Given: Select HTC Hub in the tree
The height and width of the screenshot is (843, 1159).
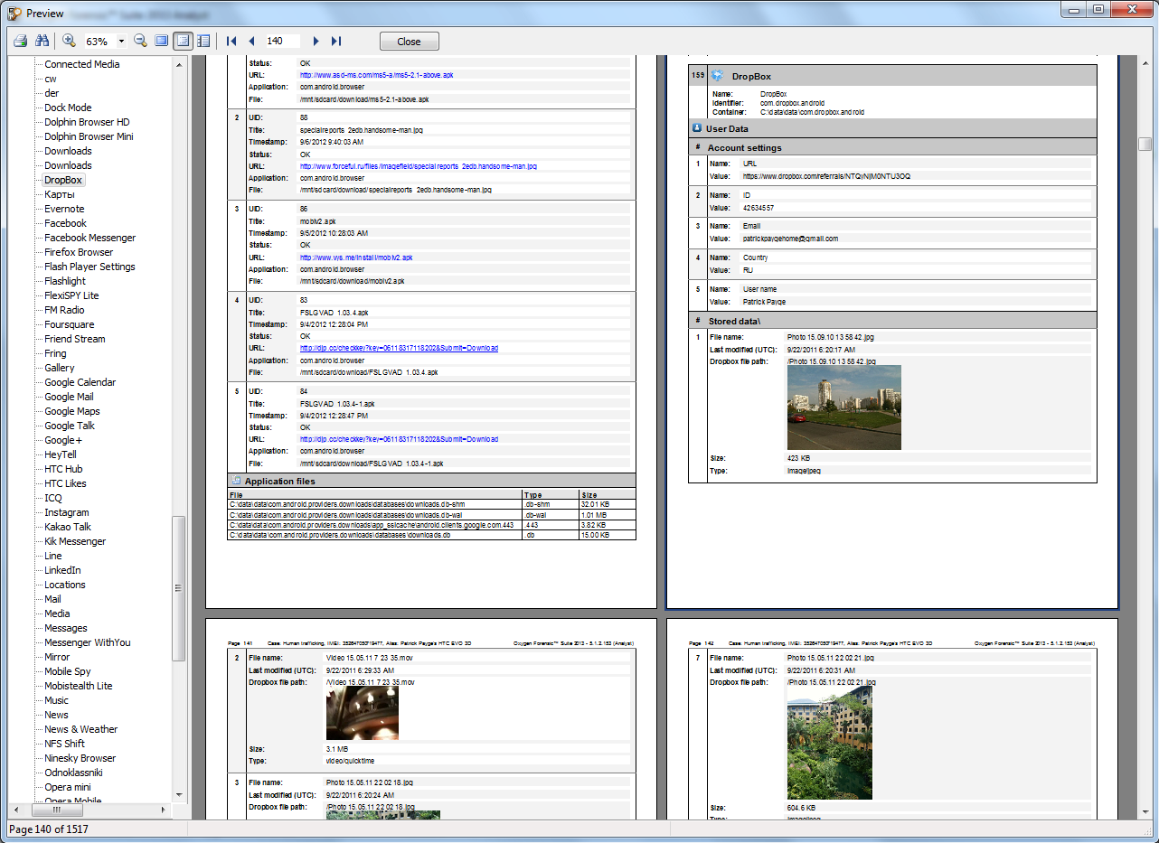Looking at the screenshot, I should tap(64, 469).
